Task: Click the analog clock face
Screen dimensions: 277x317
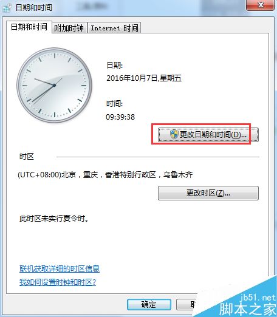Action: coord(54,85)
